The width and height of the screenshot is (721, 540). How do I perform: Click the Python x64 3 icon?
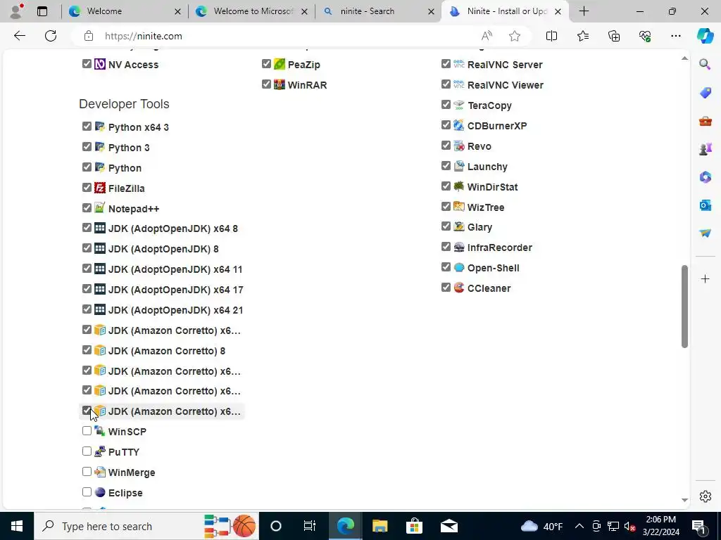point(100,127)
